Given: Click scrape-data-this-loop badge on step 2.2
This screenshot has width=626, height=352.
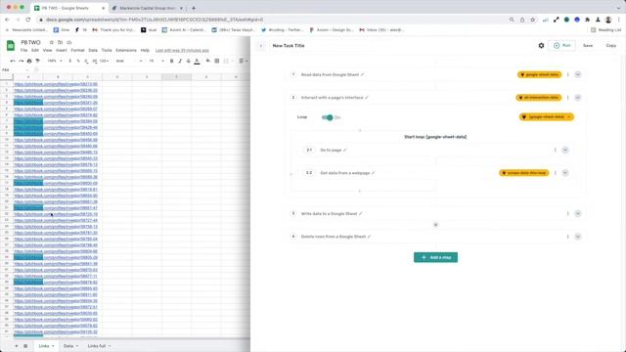Looking at the screenshot, I should [x=524, y=173].
